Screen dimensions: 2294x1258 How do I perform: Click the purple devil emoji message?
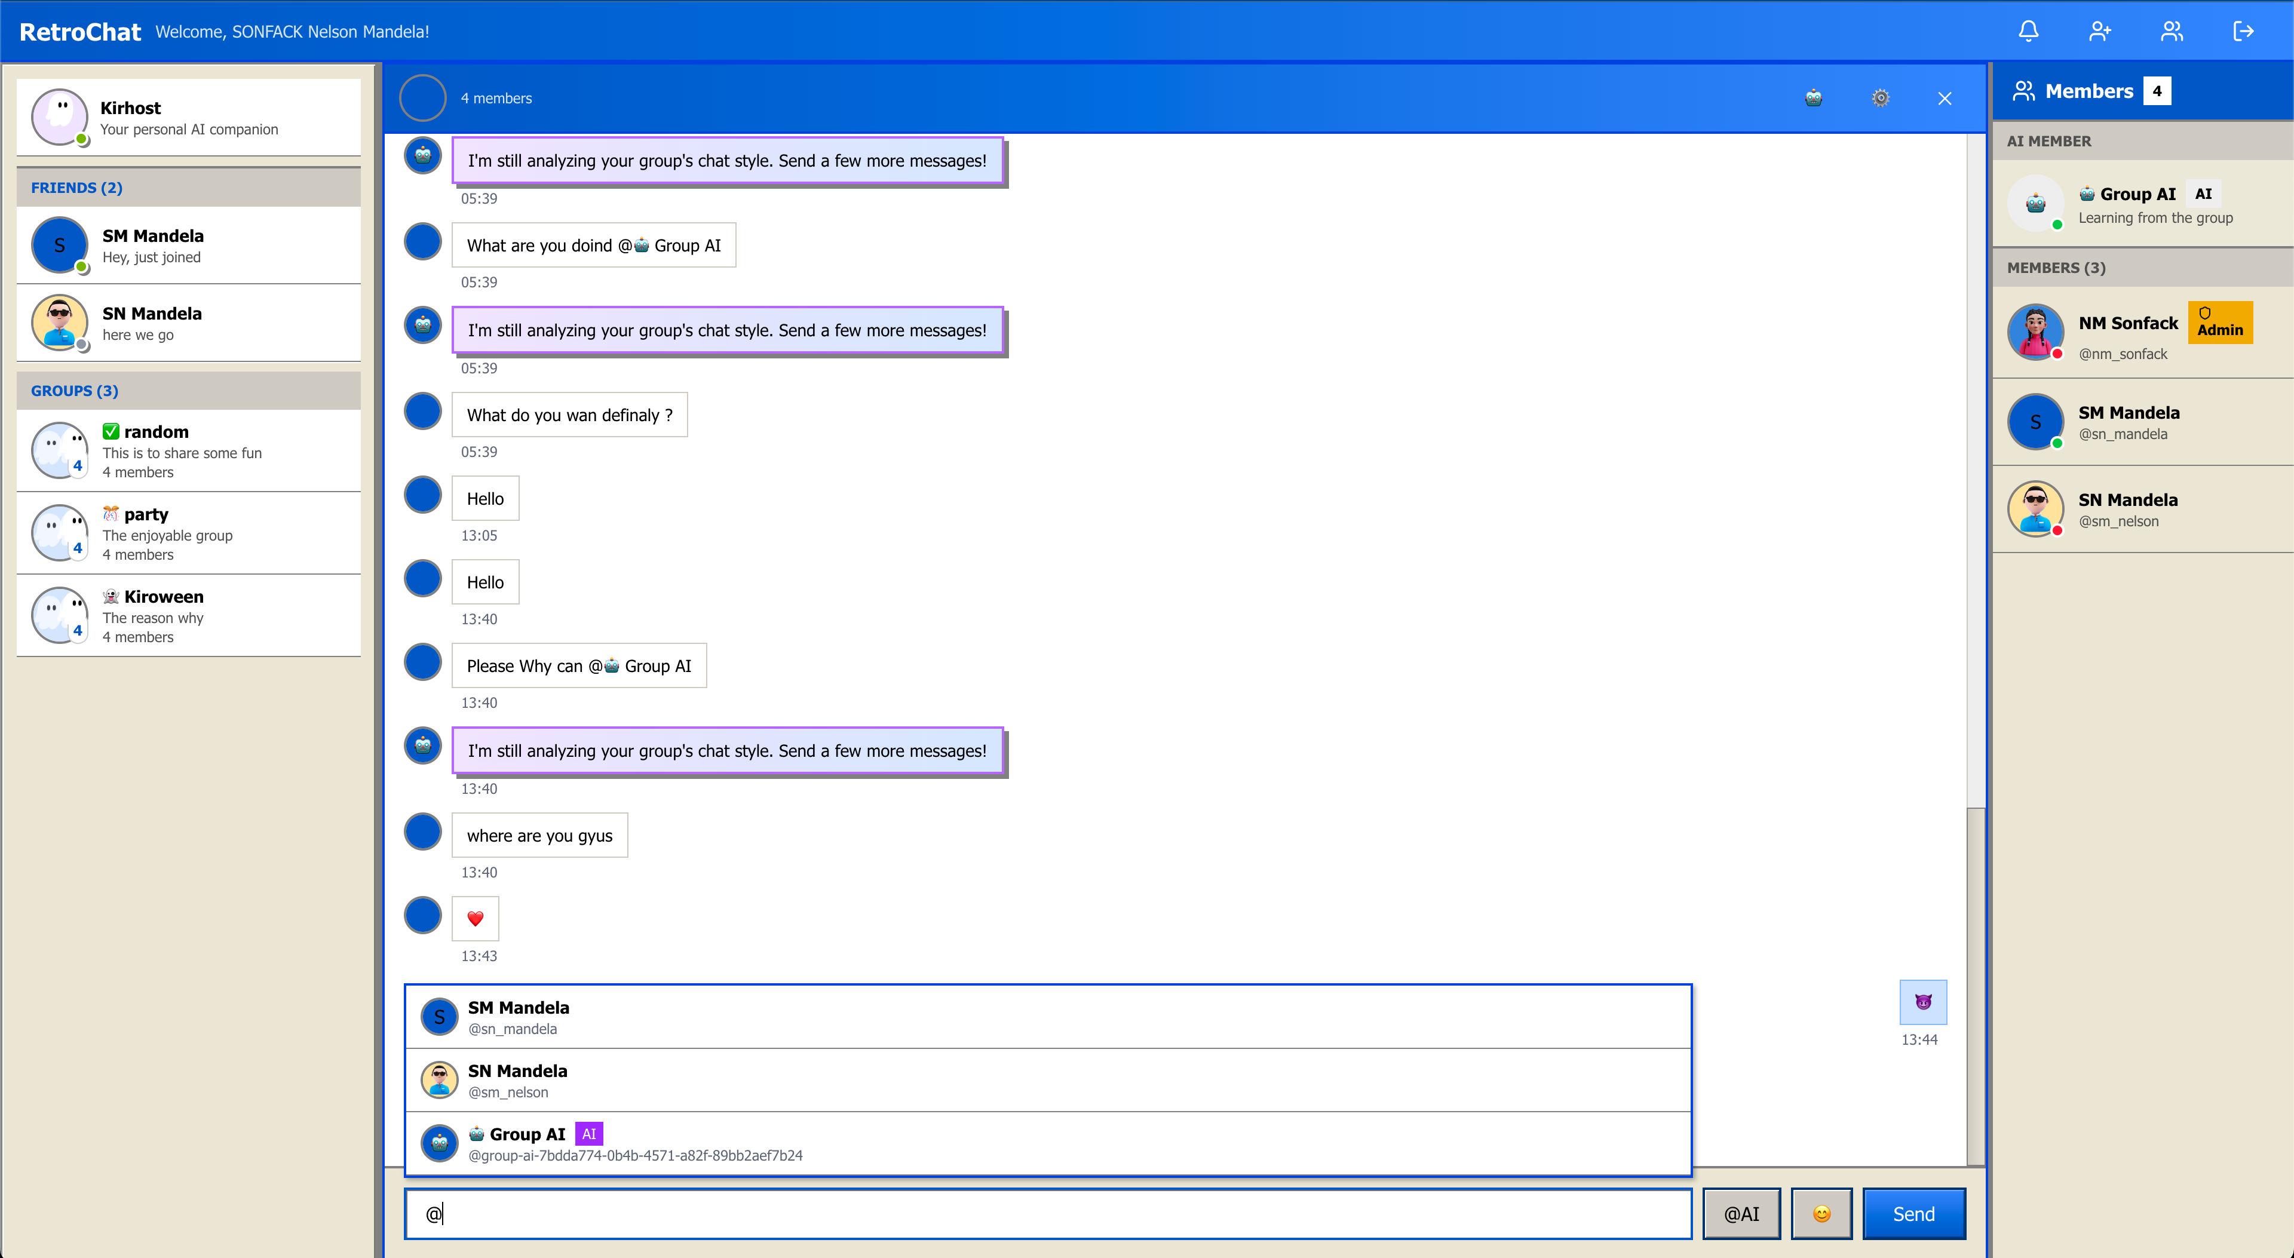pyautogui.click(x=1922, y=1002)
